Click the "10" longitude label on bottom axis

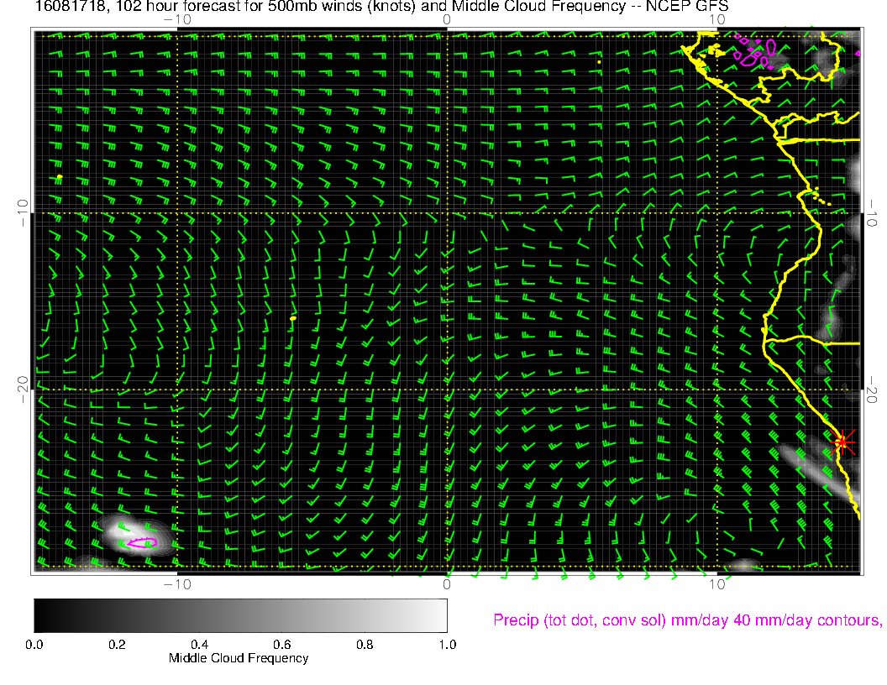716,583
